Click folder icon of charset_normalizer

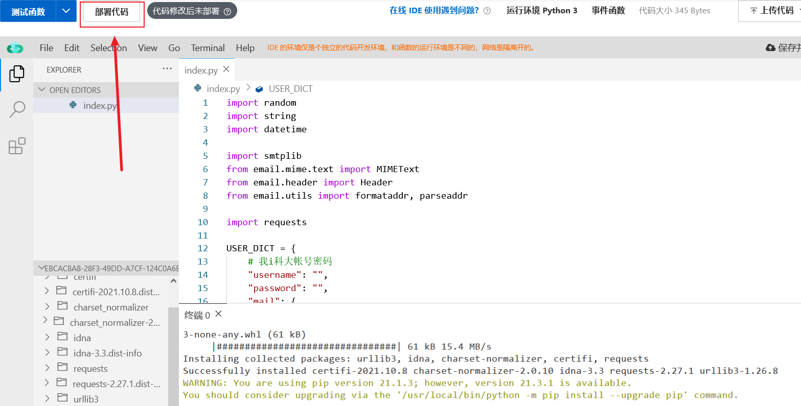(62, 306)
